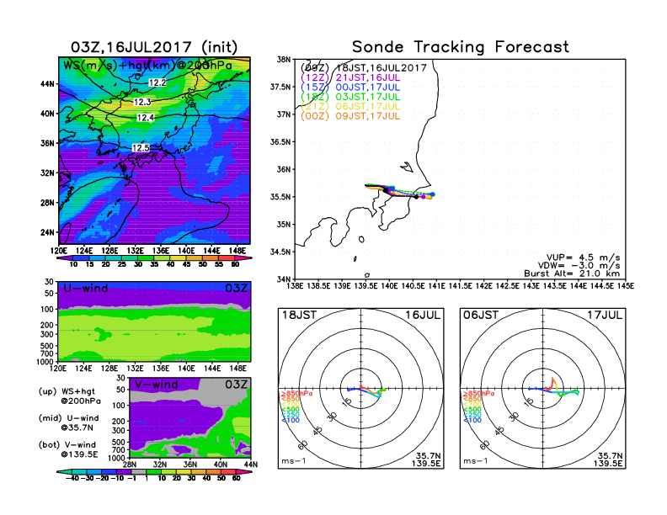Click the '(mid) U-wind @35.7N' description
The height and width of the screenshot is (515, 667).
68,422
